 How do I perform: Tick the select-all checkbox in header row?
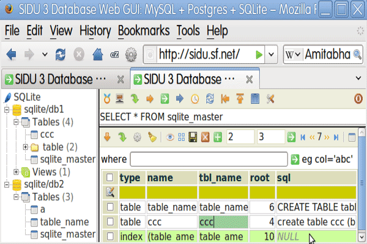109,178
